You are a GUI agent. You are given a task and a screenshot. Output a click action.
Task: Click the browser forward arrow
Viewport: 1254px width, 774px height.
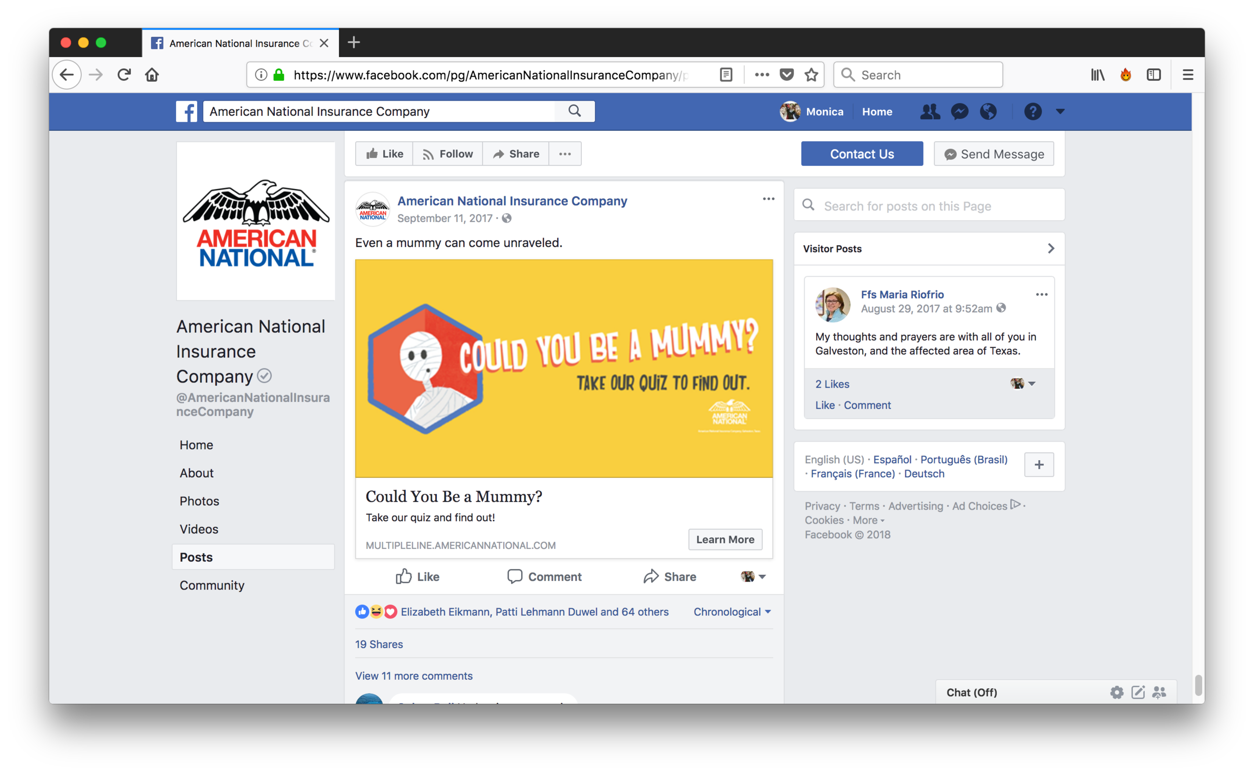pyautogui.click(x=96, y=75)
